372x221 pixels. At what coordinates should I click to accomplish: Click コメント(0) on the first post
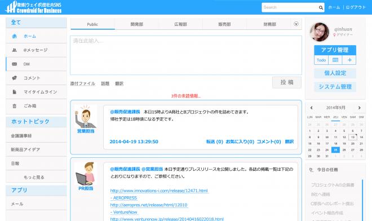pos(269,142)
